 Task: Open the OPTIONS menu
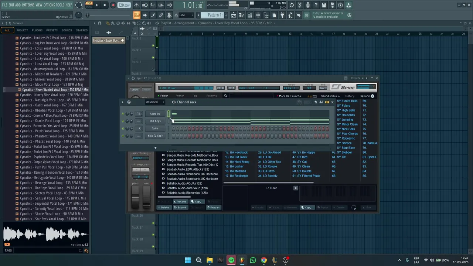tap(49, 5)
